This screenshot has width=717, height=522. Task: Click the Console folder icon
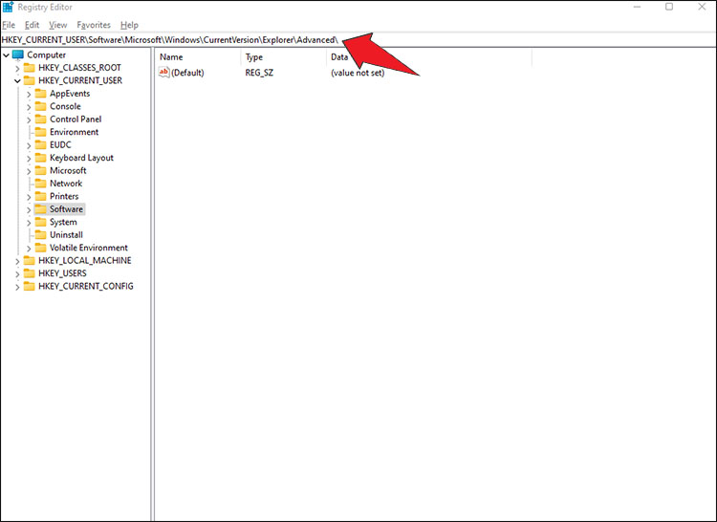[41, 106]
